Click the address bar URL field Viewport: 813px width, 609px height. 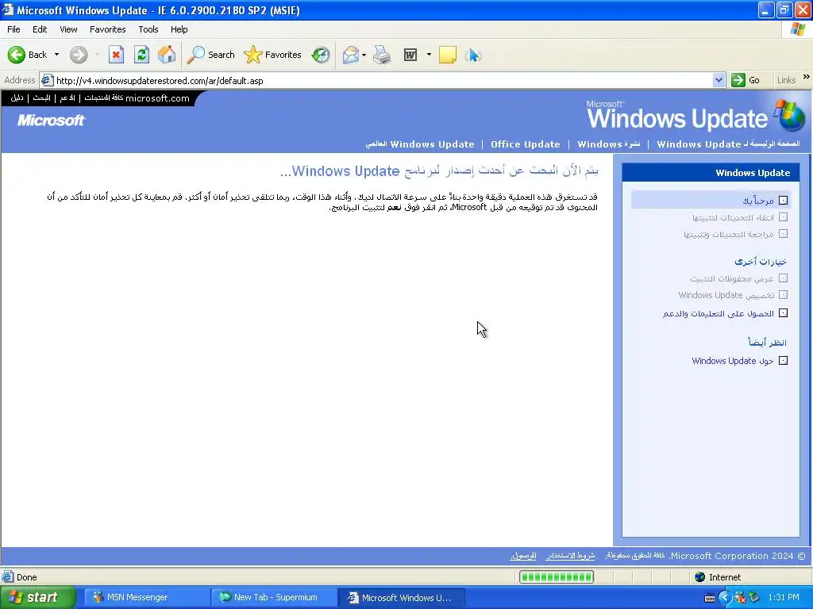coord(383,80)
